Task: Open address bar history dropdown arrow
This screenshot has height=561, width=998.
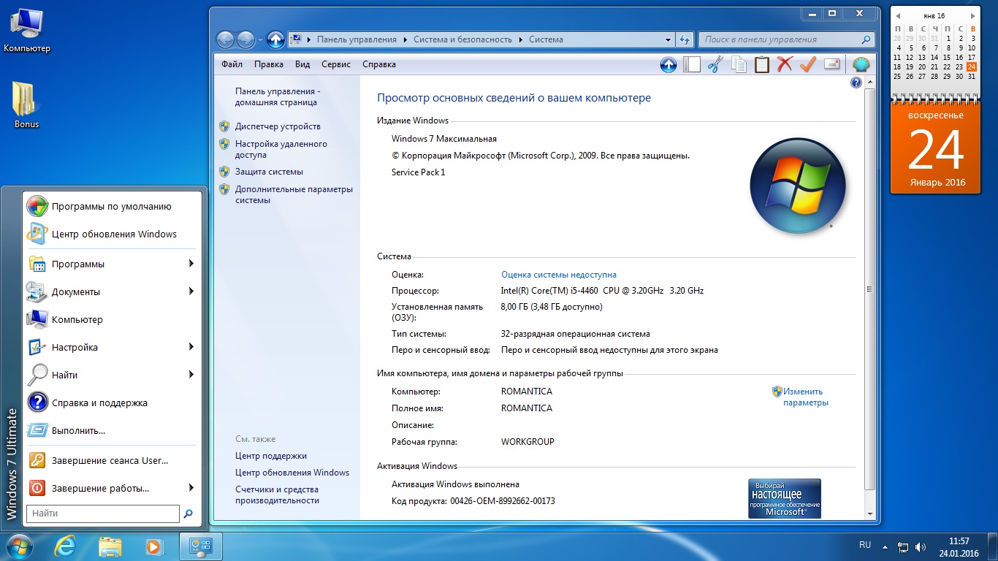Action: pyautogui.click(x=668, y=39)
